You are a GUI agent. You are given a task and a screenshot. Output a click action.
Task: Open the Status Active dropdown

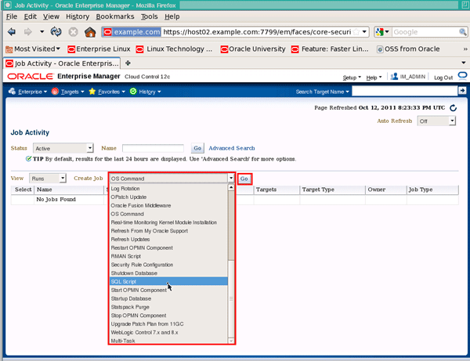[x=63, y=148]
